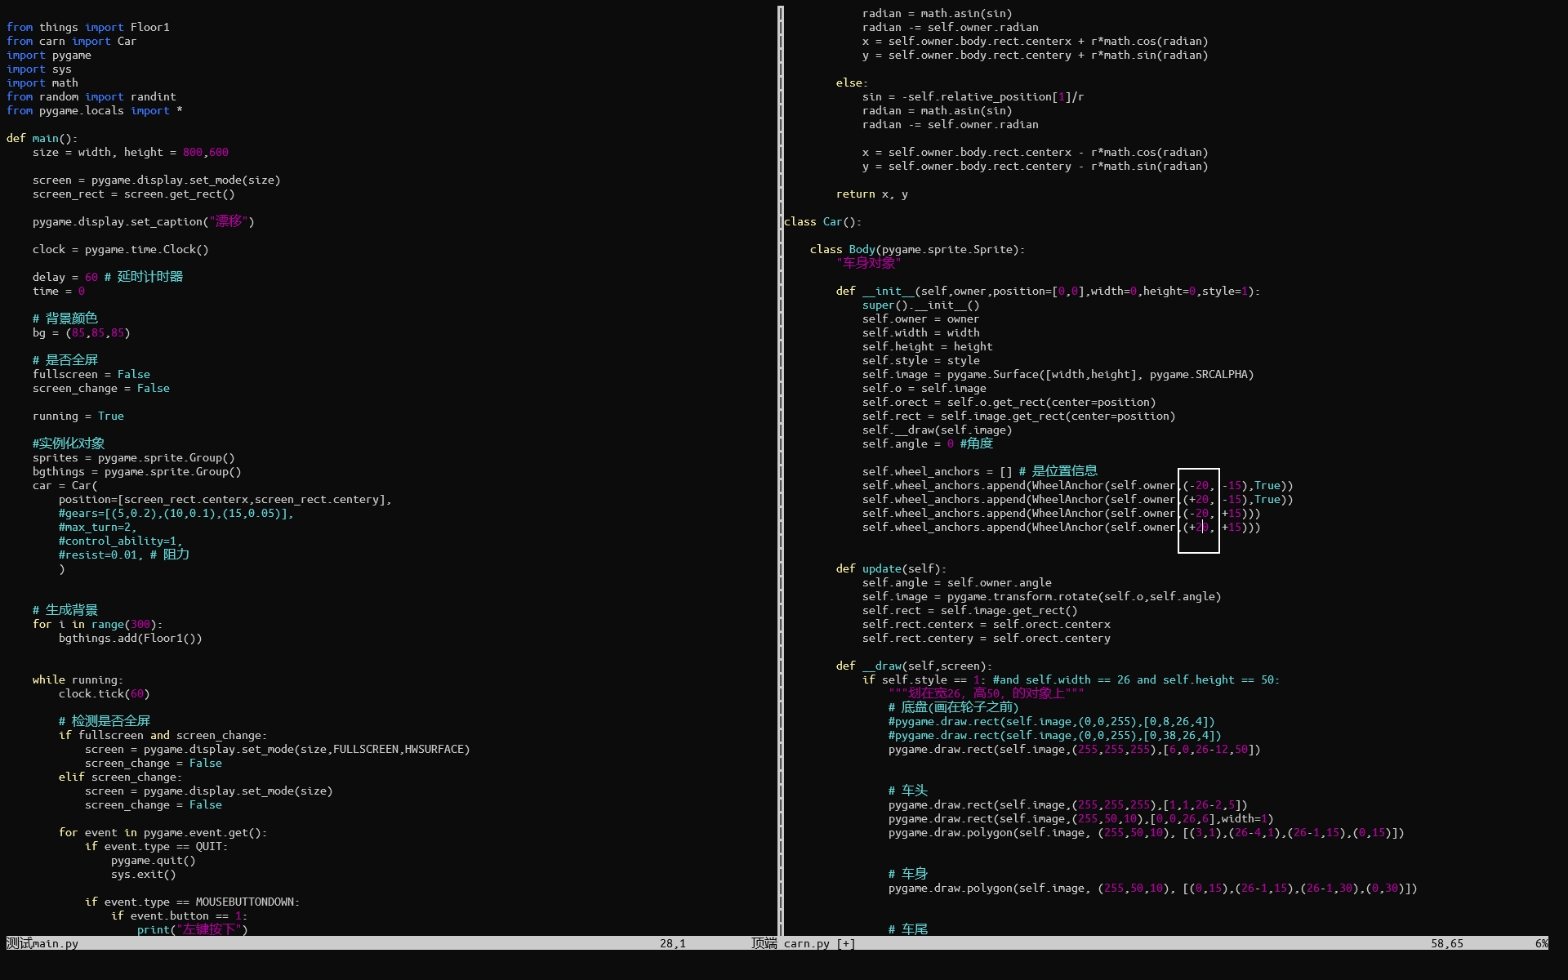
Task: Click 'self.angle = 0 #角度' line
Action: click(928, 443)
